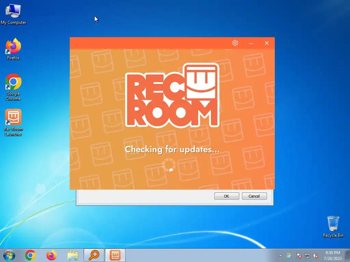Open Firefox from the taskbar
Viewport: 350px width, 262px height.
coord(52,255)
